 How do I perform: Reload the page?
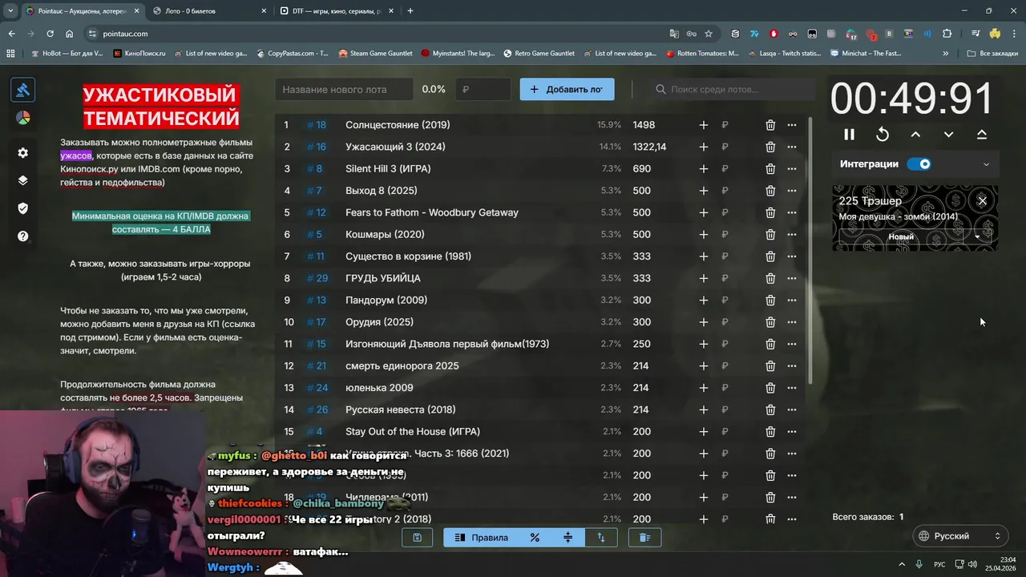[x=50, y=34]
